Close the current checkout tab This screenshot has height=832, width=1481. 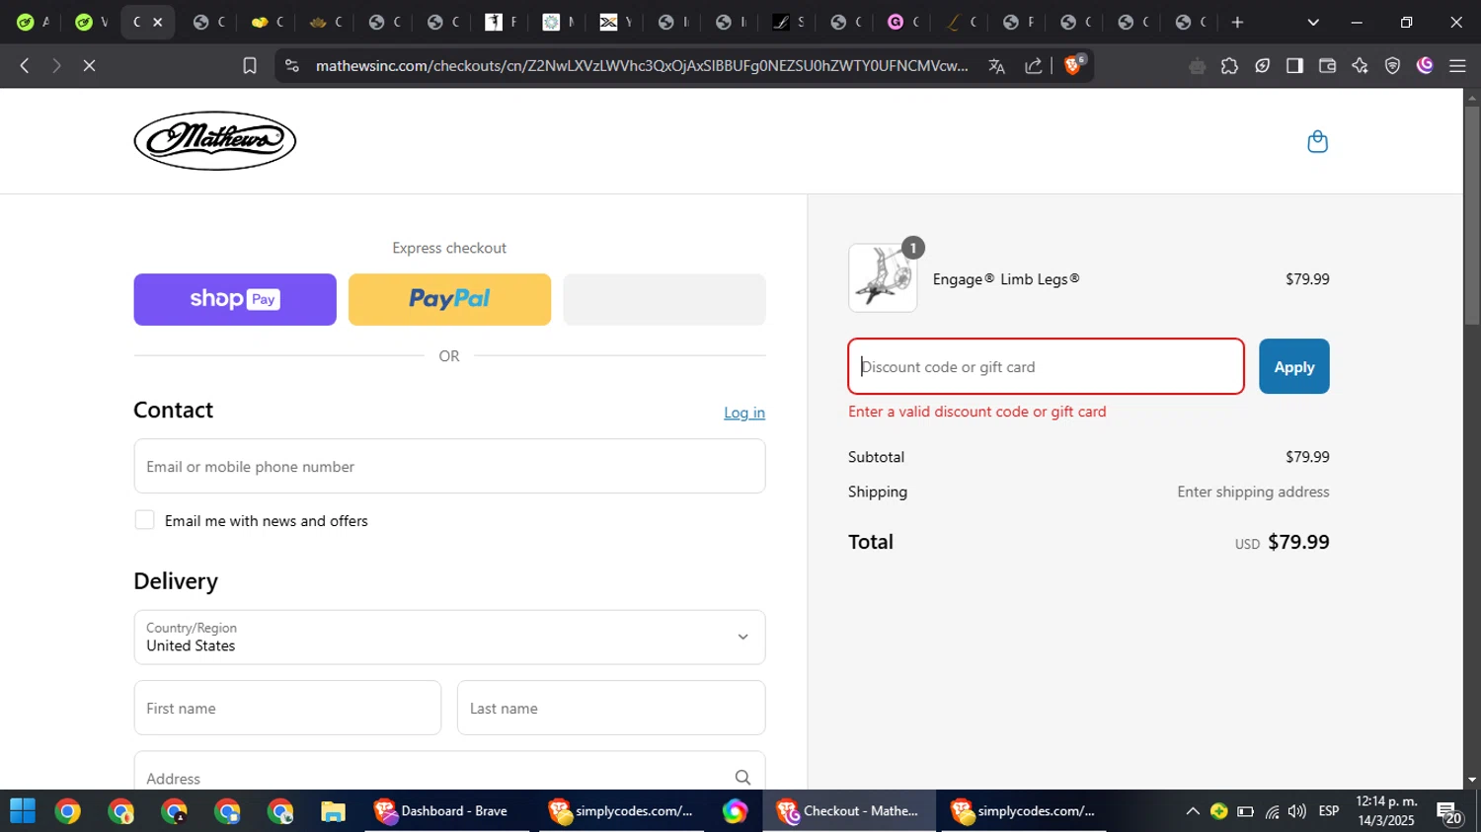pyautogui.click(x=157, y=22)
